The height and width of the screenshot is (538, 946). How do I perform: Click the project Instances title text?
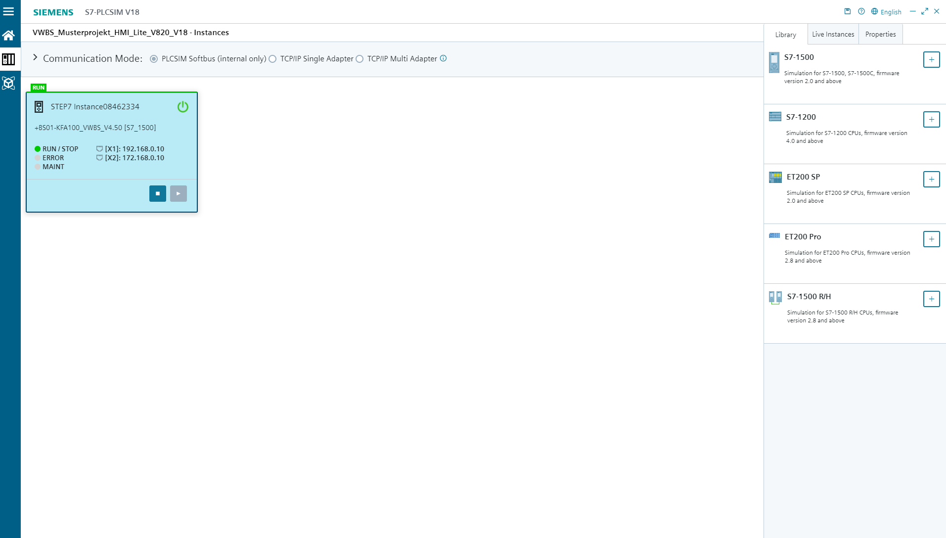pyautogui.click(x=131, y=33)
